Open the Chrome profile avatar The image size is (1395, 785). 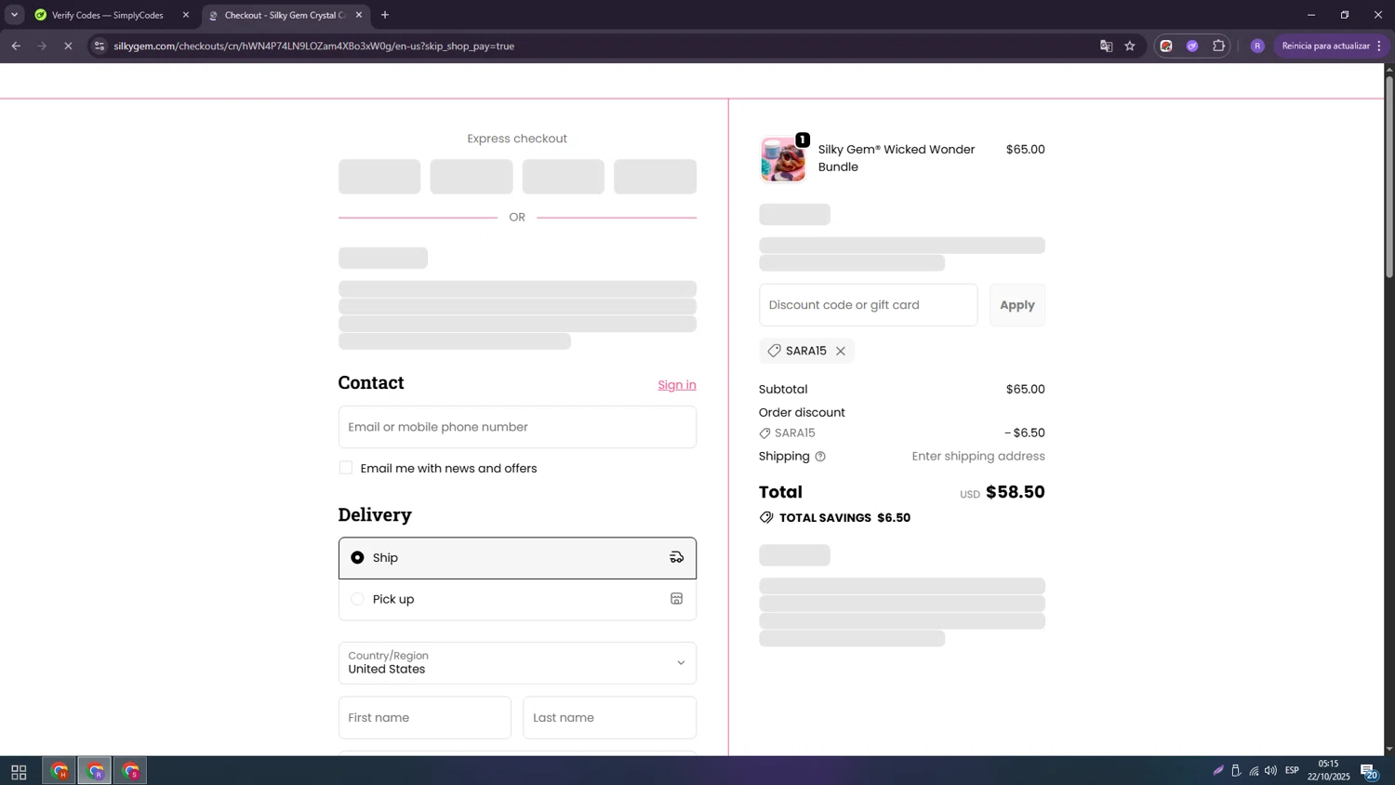coord(1257,46)
